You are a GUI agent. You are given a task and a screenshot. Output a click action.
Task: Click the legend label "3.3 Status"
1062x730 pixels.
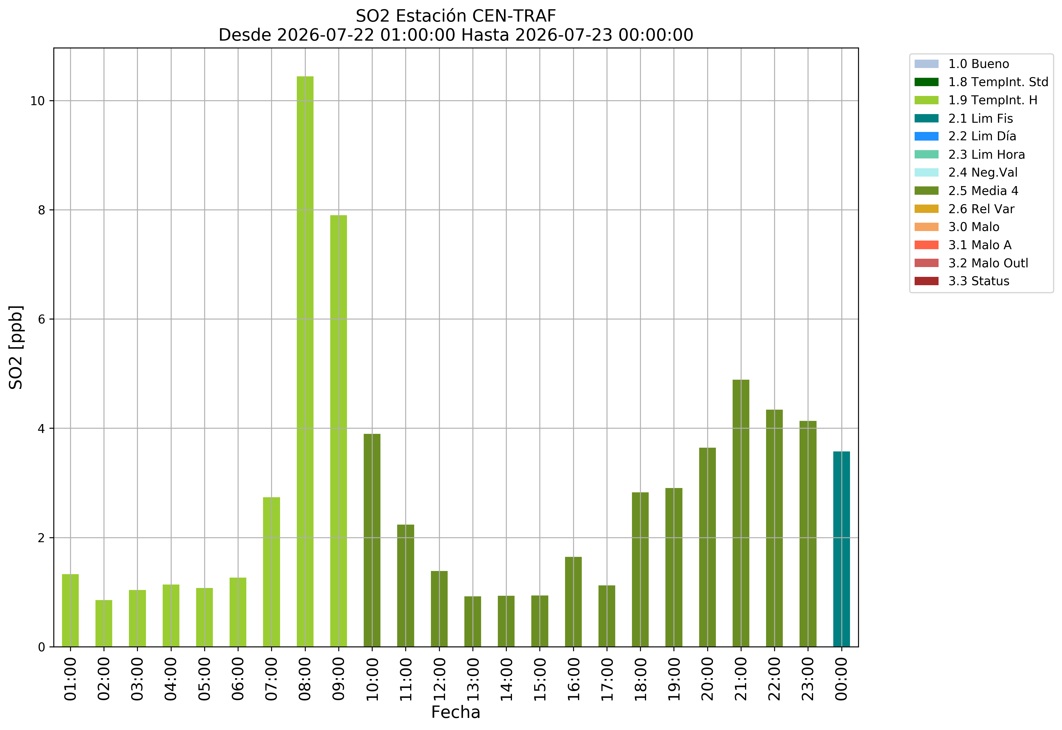978,281
